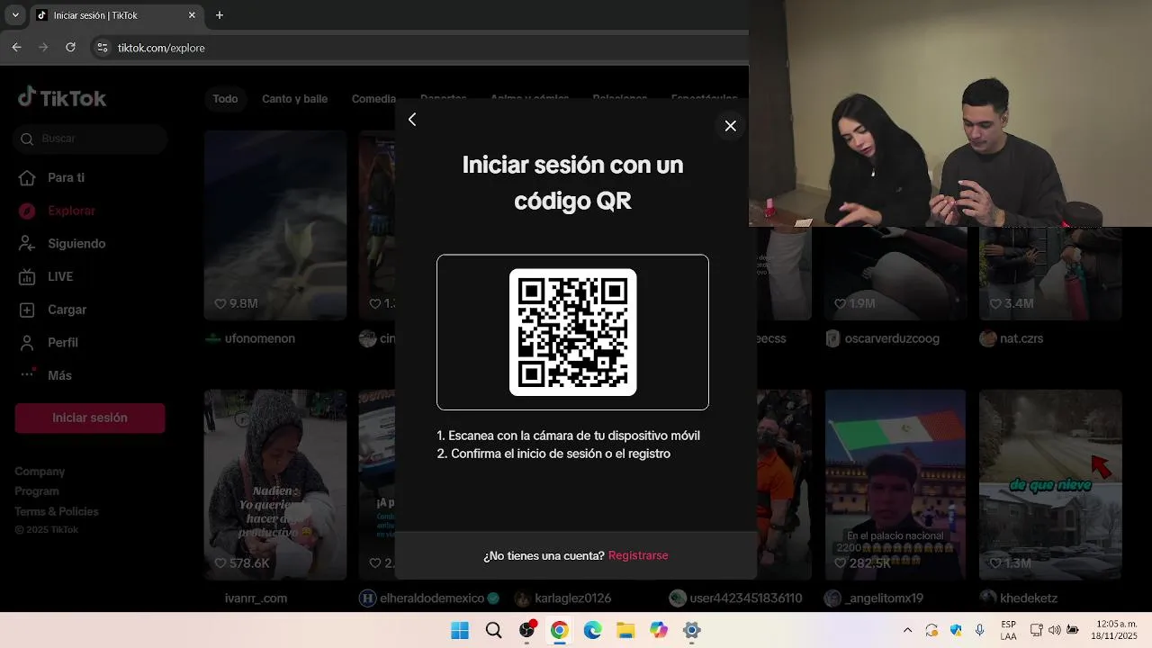Open the ivanrr_.com video thumbnail

point(275,485)
